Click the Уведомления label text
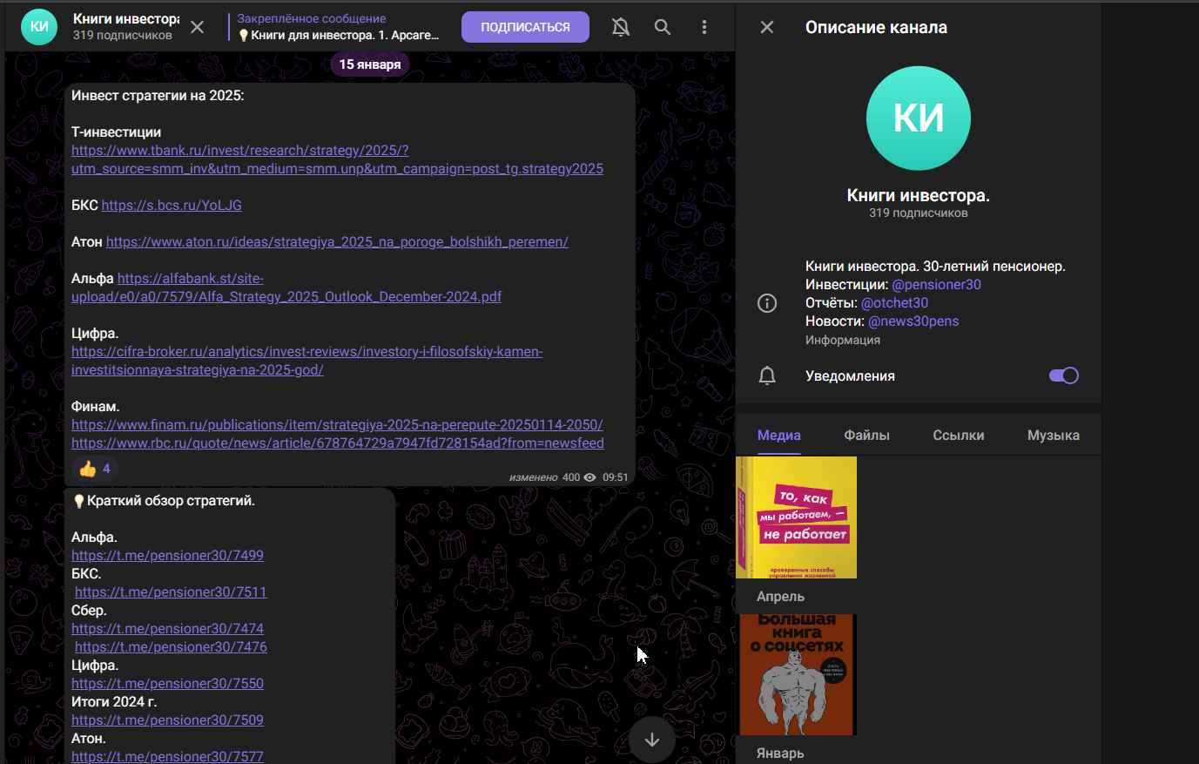Image resolution: width=1199 pixels, height=764 pixels. pyautogui.click(x=850, y=376)
